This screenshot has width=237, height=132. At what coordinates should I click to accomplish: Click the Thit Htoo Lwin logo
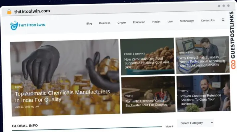[28, 25]
